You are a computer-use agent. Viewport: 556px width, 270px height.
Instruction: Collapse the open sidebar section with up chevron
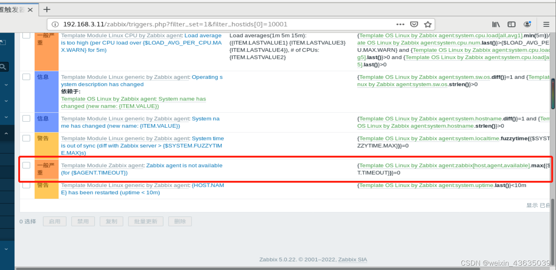point(6,134)
